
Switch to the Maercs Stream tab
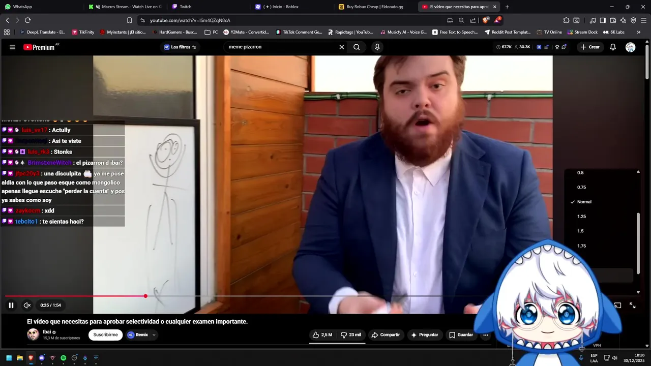tap(125, 7)
